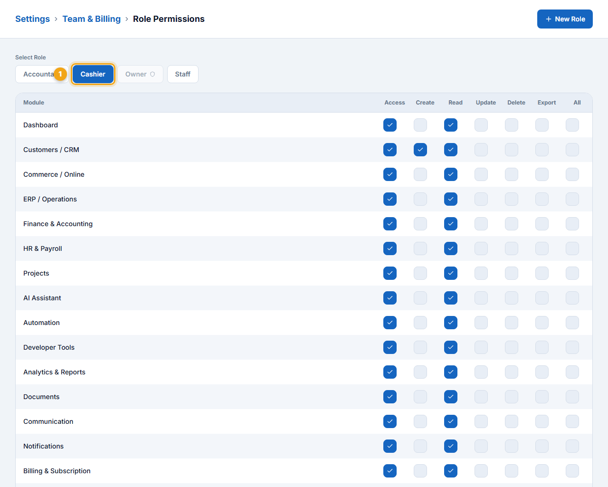
Task: Switch to the Staff role tab
Action: pos(183,74)
